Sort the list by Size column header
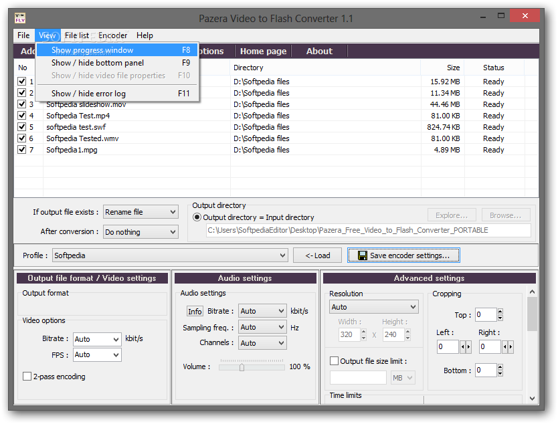Screen dimensions: 558x424 (x=442, y=68)
